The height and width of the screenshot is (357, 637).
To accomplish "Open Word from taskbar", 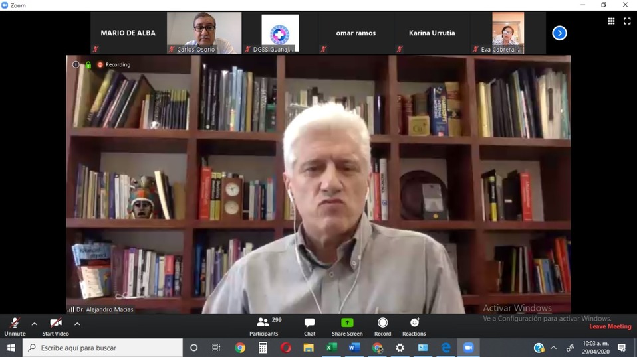I will tap(354, 348).
